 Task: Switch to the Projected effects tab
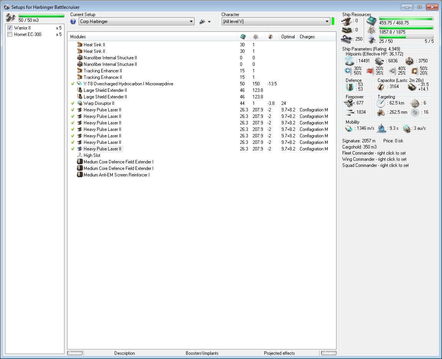tap(279, 353)
